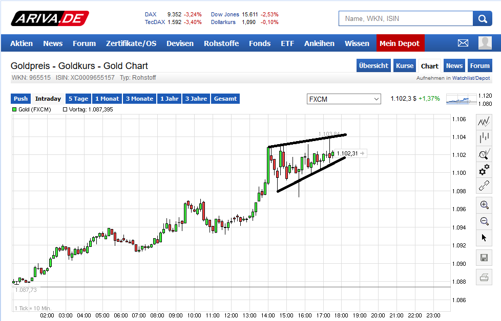Activate the pointer selection tool
The height and width of the screenshot is (321, 501).
[484, 237]
